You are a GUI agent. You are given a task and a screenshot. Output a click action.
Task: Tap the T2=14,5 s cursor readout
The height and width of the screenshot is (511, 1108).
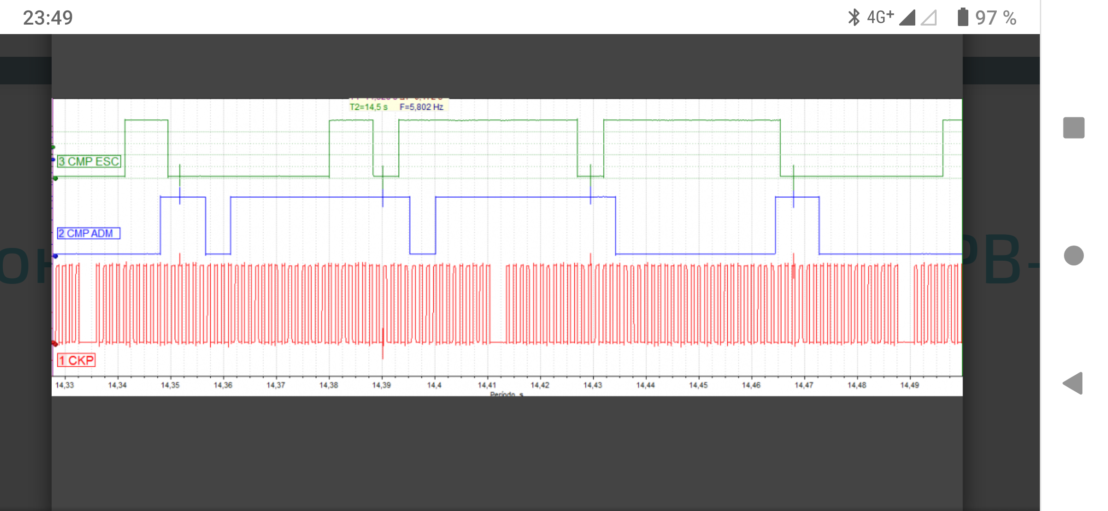tap(368, 107)
